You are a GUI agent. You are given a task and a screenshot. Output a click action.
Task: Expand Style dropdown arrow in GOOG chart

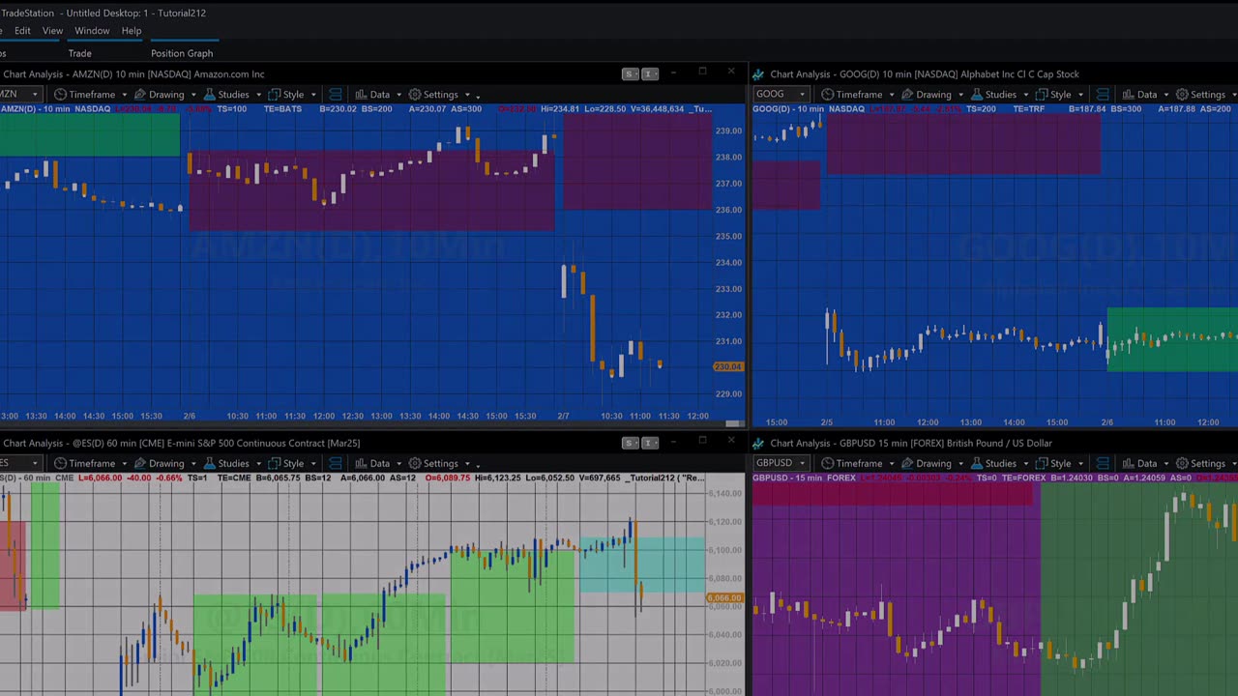[x=1080, y=96]
